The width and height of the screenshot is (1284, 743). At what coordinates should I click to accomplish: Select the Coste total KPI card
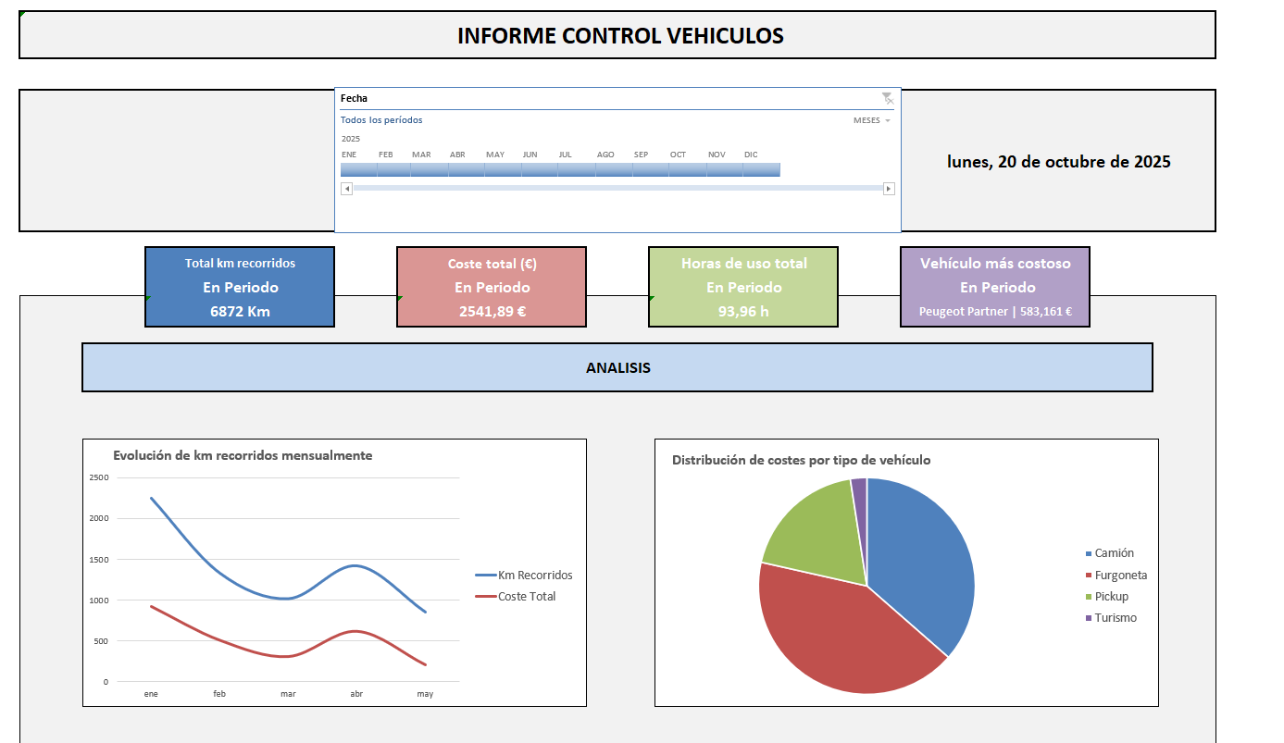click(491, 286)
